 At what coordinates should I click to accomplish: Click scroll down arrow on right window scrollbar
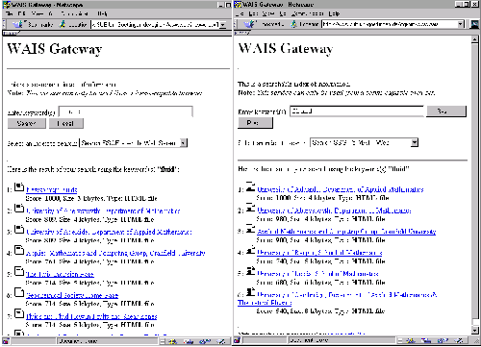pos(475,330)
